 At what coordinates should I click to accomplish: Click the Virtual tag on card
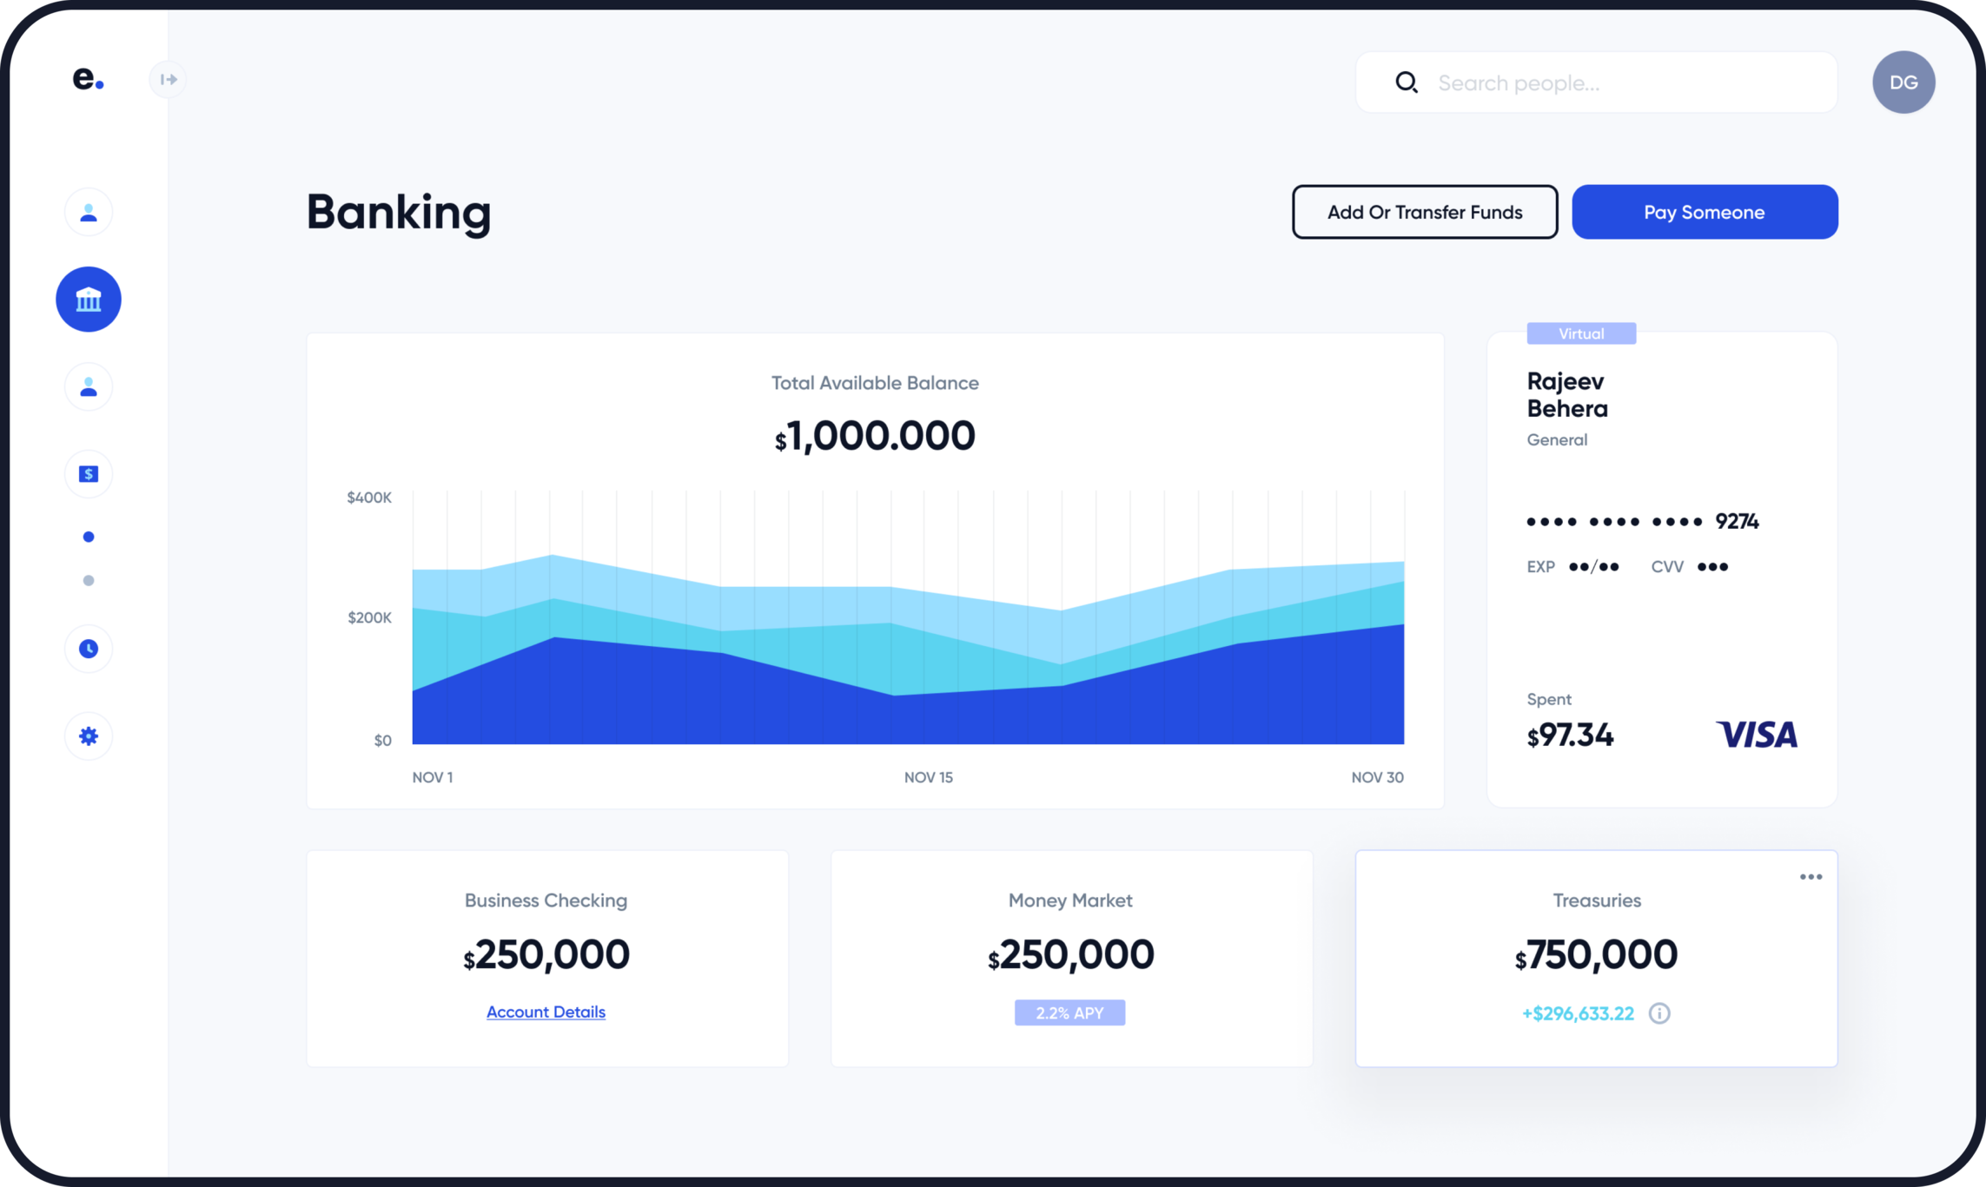point(1580,333)
